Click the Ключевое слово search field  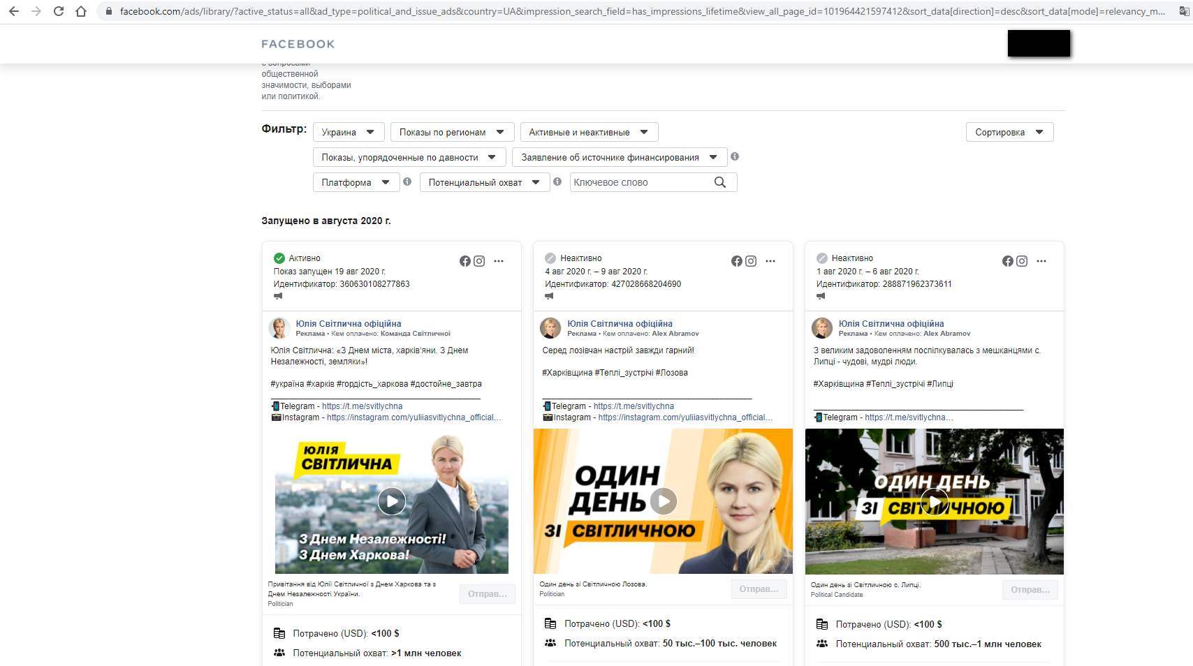point(639,182)
